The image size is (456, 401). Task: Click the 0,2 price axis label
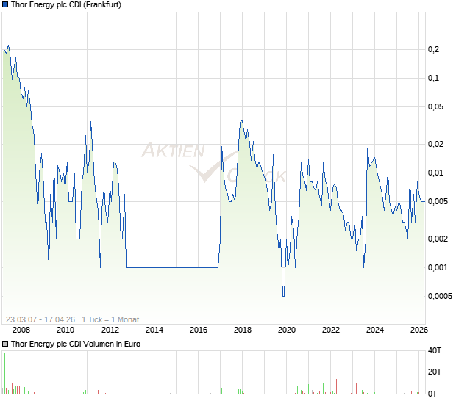(433, 49)
